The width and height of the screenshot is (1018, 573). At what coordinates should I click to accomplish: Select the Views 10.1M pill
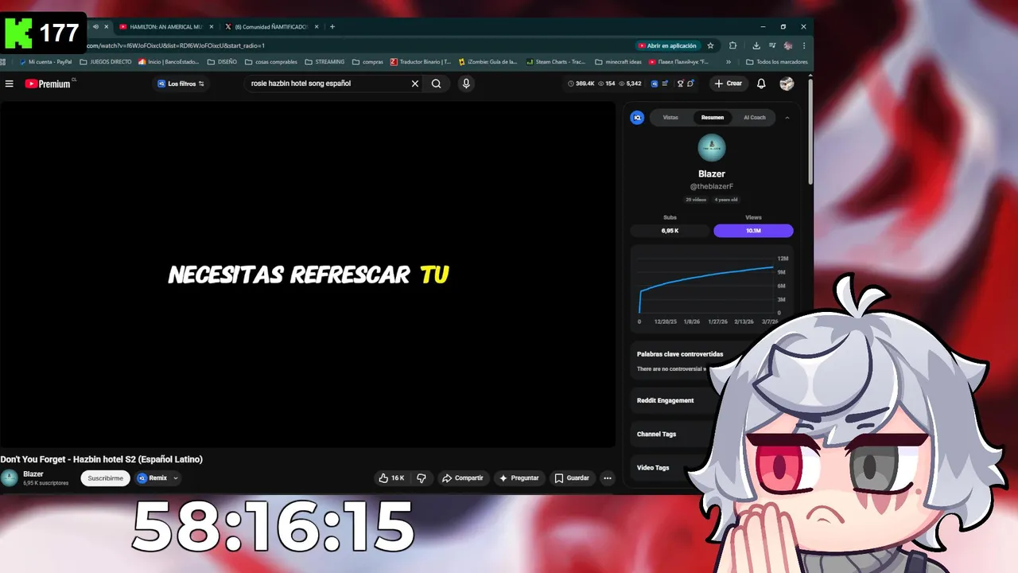coord(753,231)
